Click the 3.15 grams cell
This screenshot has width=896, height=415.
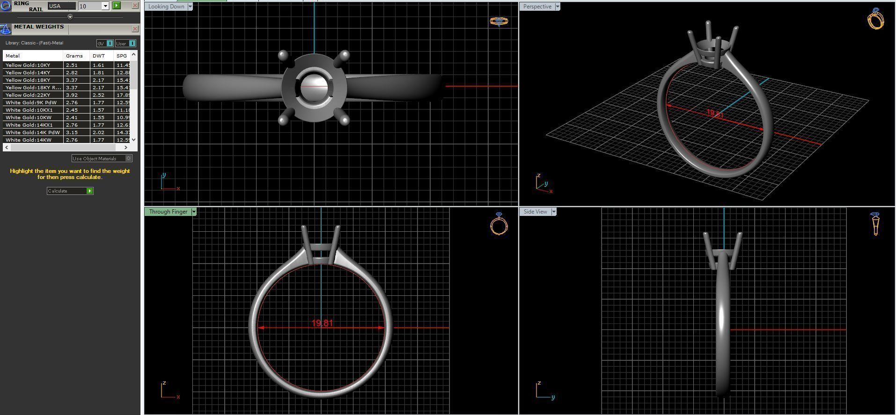coord(76,132)
